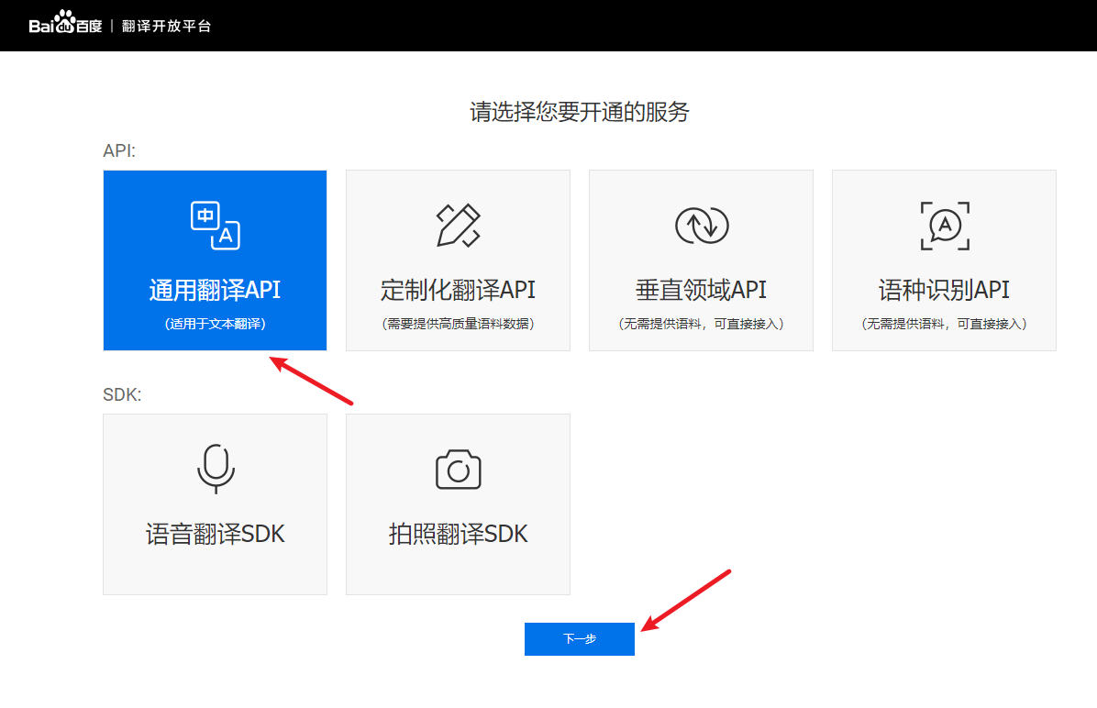Screen dimensions: 1097x708
Task: Click the 请选择您要开通的服务 heading
Action: [580, 112]
